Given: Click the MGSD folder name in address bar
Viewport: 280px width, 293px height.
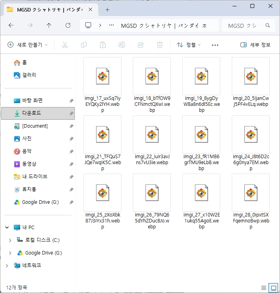Looking at the screenshot, I should pyautogui.click(x=164, y=26).
